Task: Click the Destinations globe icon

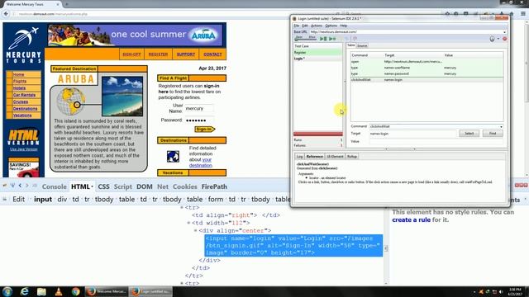Action: click(x=173, y=157)
